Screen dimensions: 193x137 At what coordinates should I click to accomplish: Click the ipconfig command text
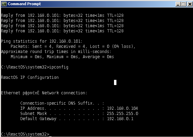(59, 67)
